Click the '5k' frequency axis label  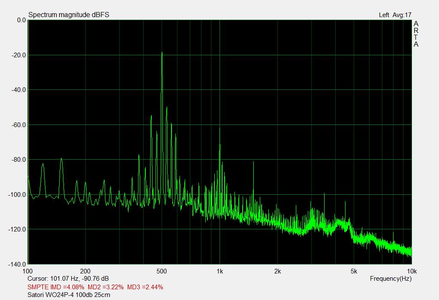point(354,271)
